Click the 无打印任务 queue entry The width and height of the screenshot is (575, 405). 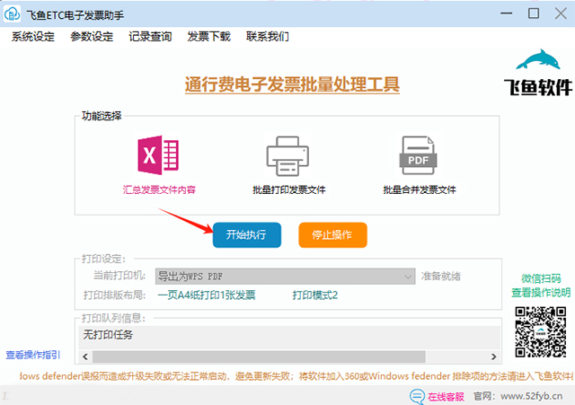pos(108,335)
